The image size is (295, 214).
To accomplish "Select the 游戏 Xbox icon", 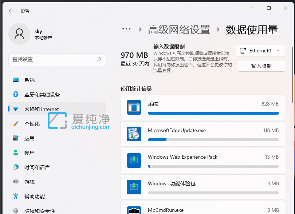I will (15, 182).
